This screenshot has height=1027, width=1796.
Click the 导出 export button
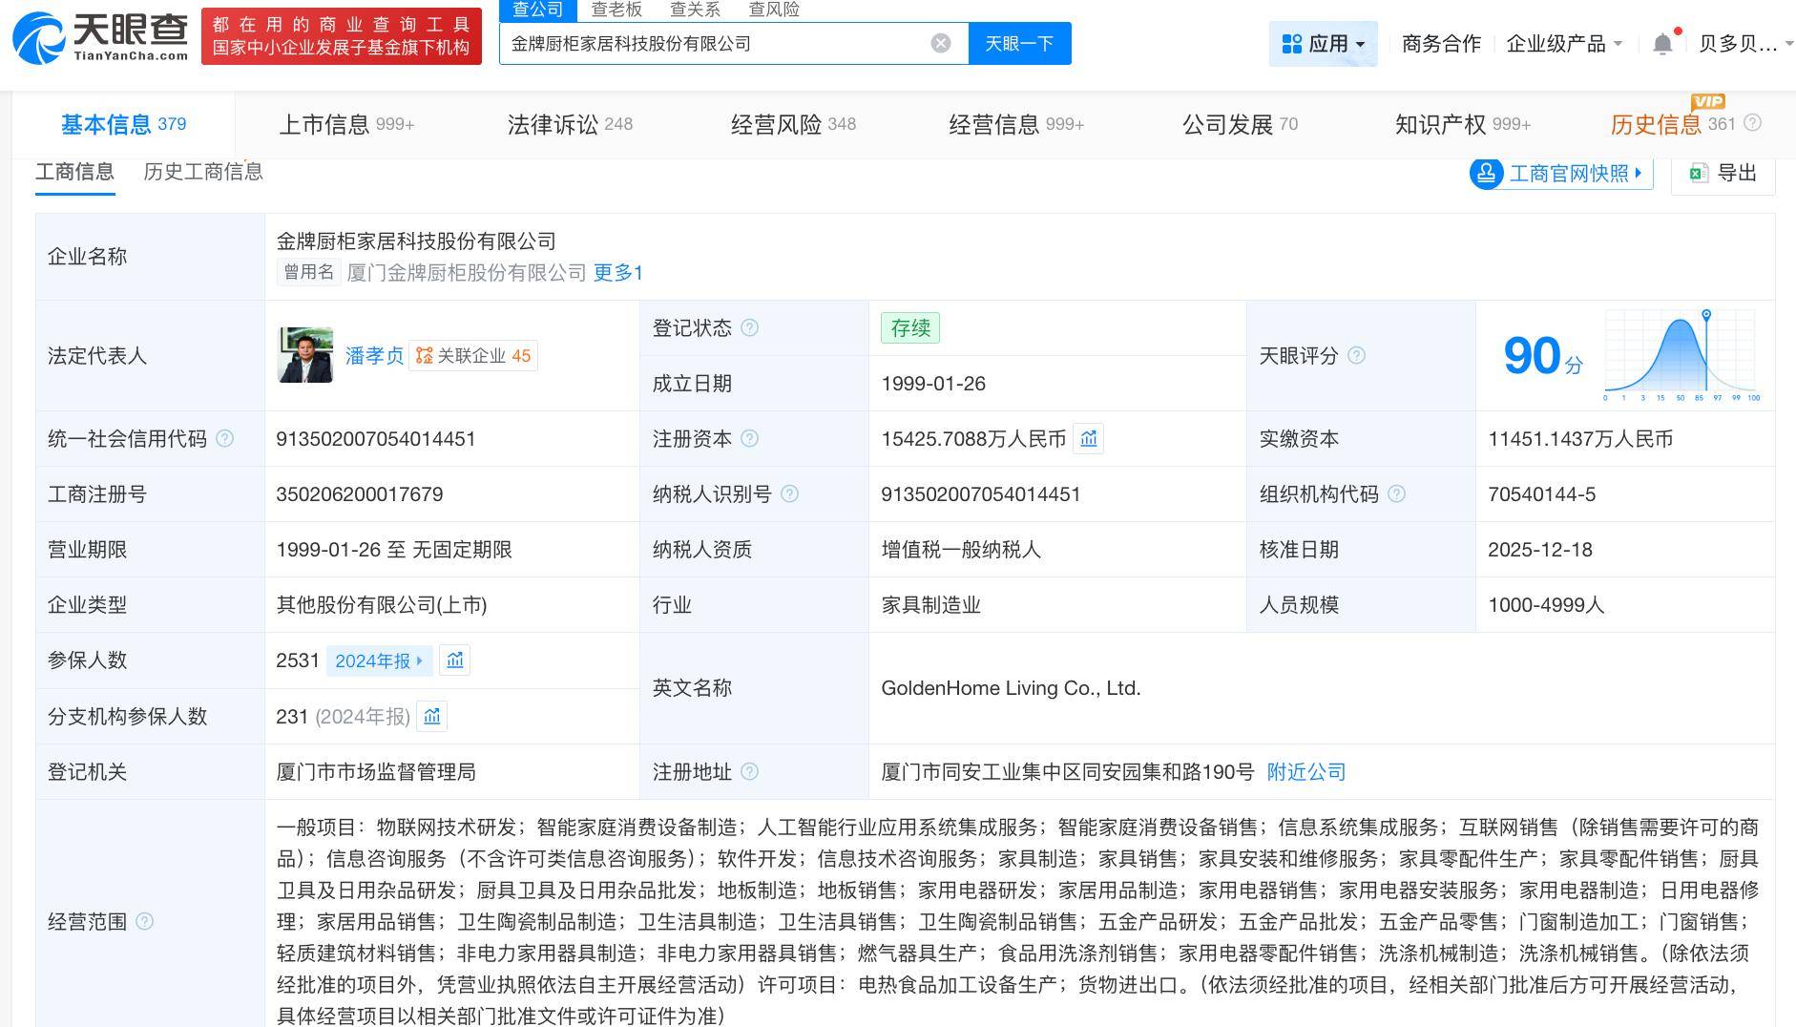(1723, 173)
